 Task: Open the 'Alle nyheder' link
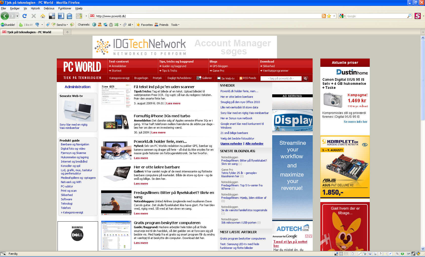(x=254, y=144)
